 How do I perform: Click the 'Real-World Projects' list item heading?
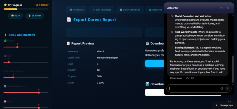click(186, 32)
